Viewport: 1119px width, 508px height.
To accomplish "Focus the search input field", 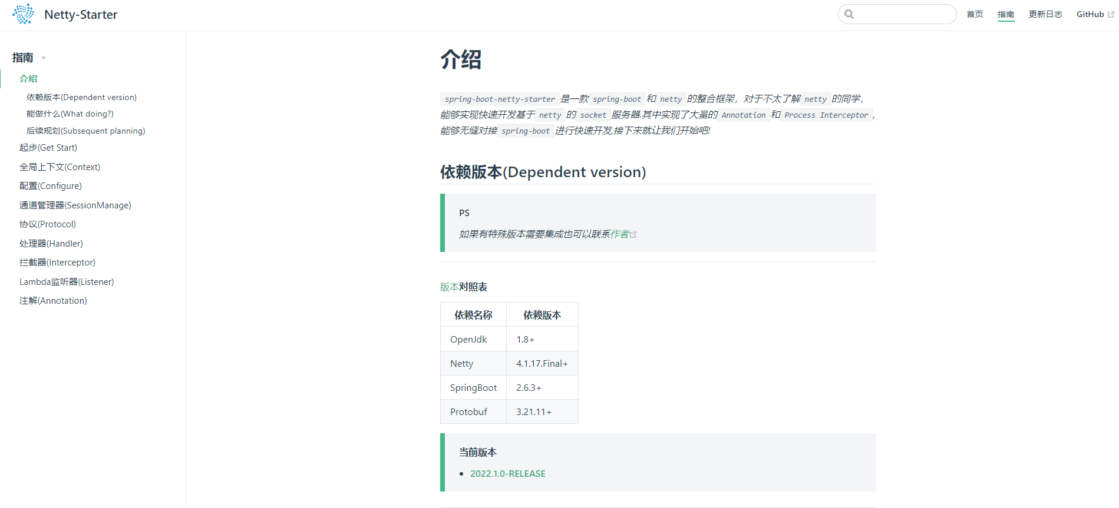I will (897, 14).
